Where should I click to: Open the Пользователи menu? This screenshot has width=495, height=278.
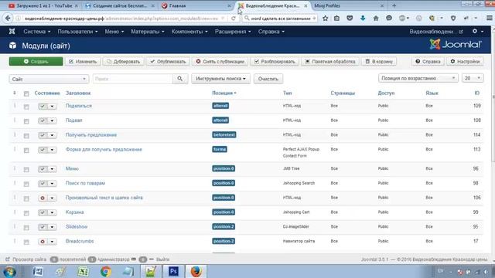coord(77,32)
